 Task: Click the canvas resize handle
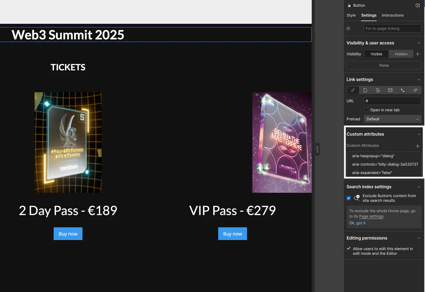tap(317, 149)
